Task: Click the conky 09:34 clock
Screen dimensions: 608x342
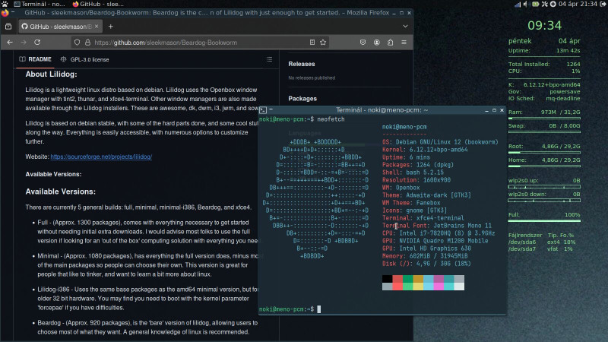Action: (x=544, y=26)
